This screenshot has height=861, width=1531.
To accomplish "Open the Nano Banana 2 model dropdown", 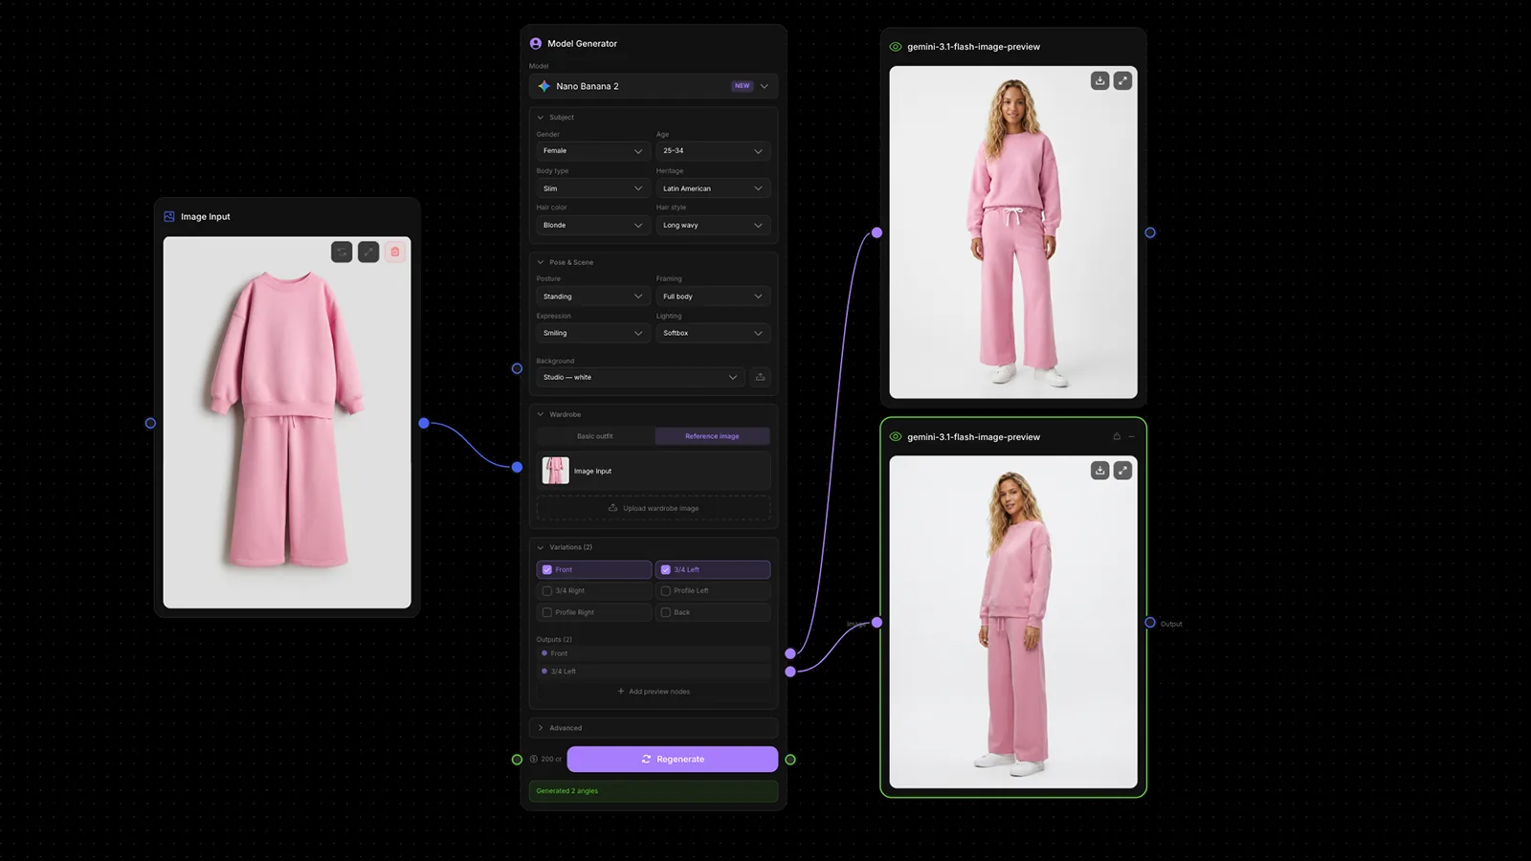I will [x=654, y=86].
